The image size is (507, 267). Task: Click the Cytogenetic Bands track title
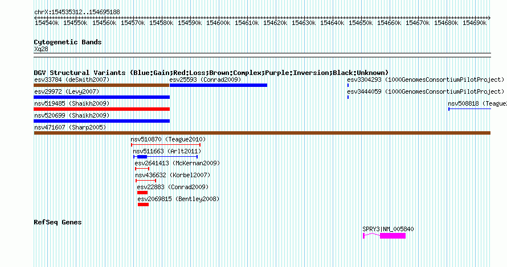(x=68, y=42)
